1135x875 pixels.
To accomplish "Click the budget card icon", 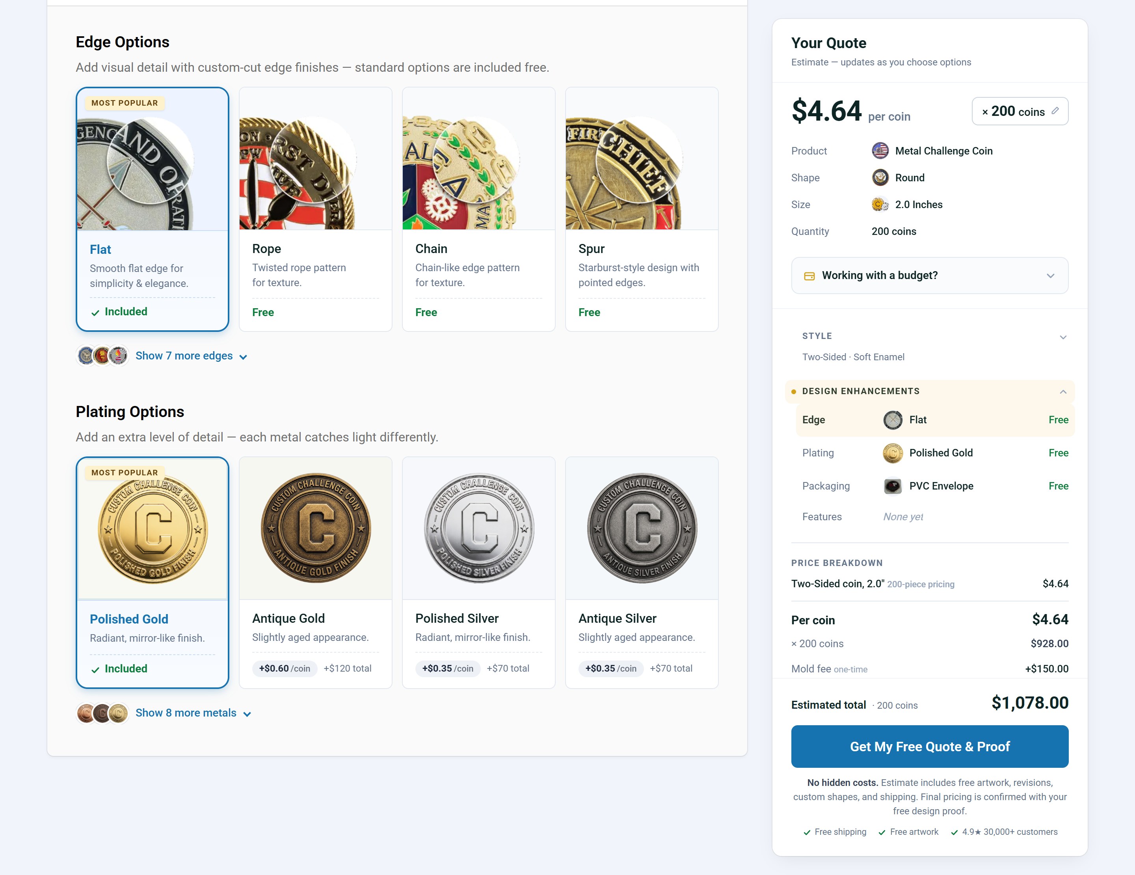I will tap(809, 276).
